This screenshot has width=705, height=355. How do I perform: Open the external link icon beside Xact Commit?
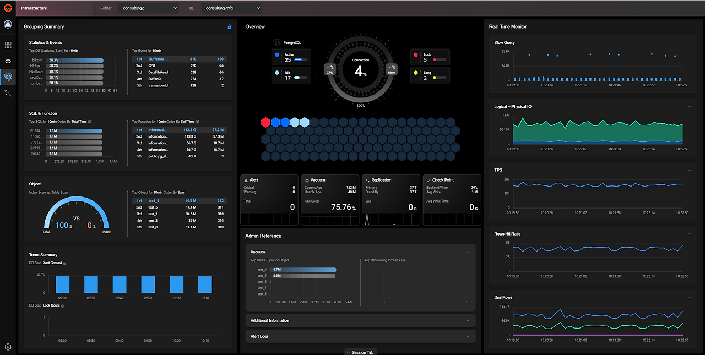65,263
